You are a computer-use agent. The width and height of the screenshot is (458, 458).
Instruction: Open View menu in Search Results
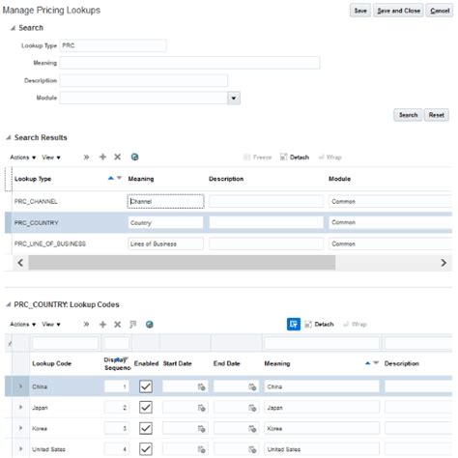pos(51,157)
